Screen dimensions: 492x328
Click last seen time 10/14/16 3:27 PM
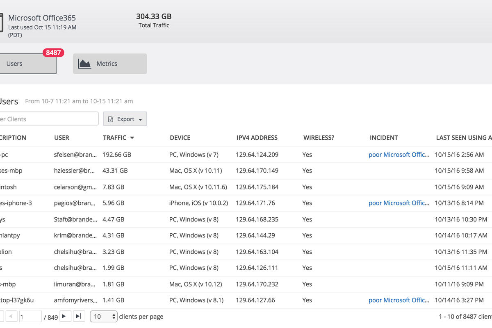459,300
